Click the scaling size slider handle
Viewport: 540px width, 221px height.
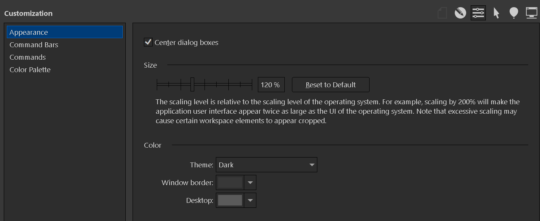click(x=192, y=85)
